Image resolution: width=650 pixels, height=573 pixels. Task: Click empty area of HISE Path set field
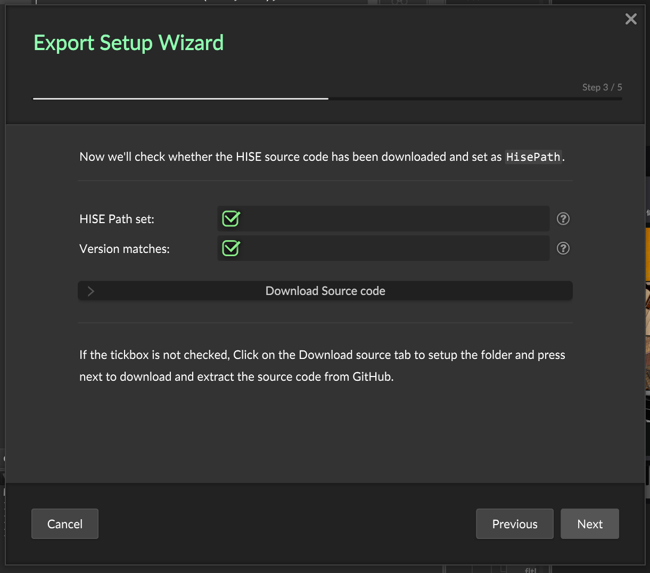click(394, 219)
